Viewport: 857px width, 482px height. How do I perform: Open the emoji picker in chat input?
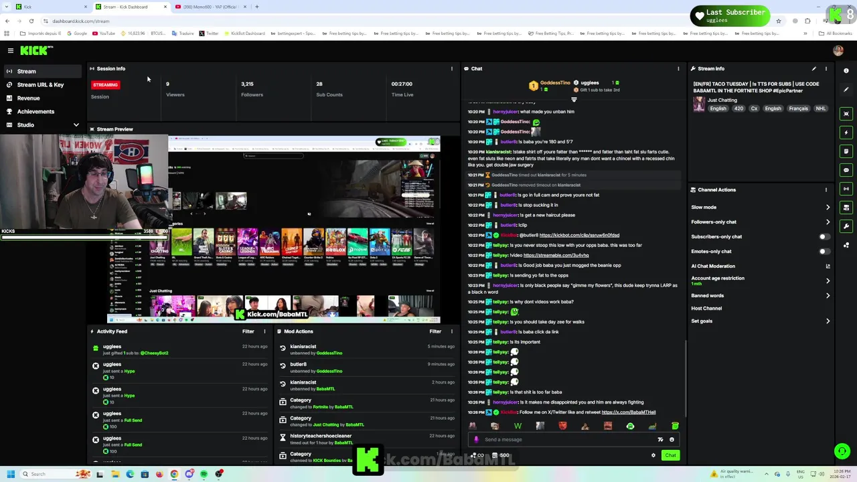point(672,440)
